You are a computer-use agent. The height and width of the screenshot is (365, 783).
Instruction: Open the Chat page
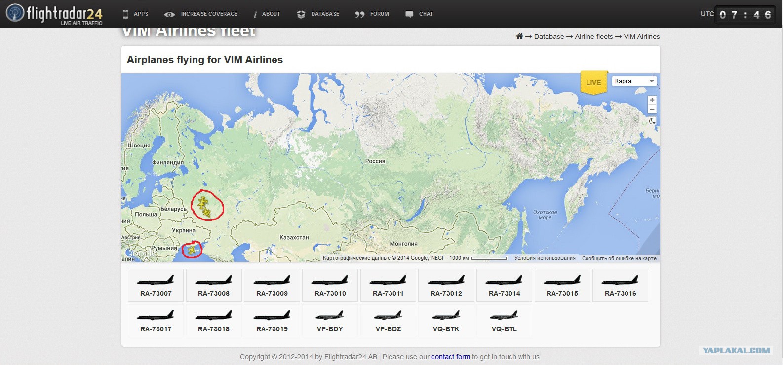419,14
